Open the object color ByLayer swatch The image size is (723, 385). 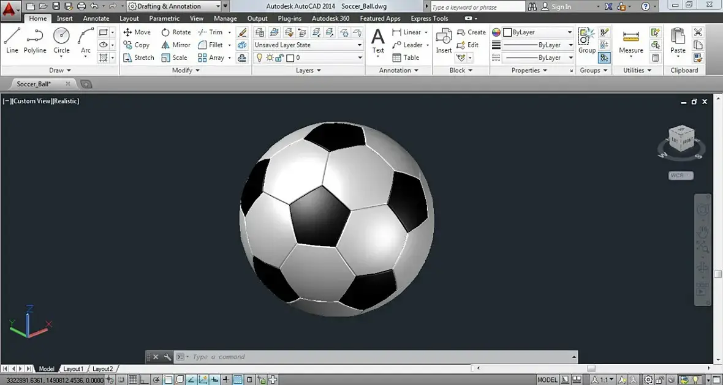537,32
